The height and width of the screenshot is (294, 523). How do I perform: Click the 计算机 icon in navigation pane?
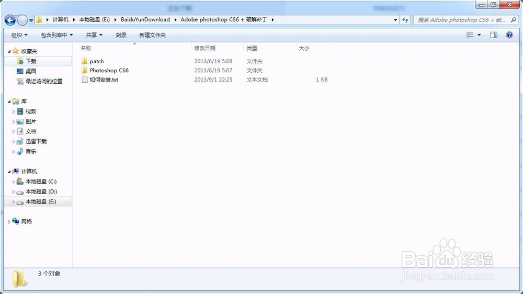(16, 171)
